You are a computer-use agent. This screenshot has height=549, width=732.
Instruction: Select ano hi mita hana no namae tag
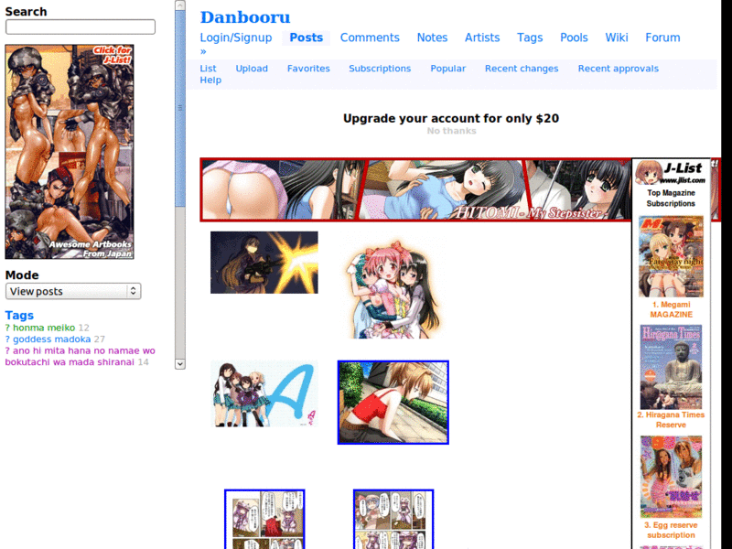click(81, 356)
